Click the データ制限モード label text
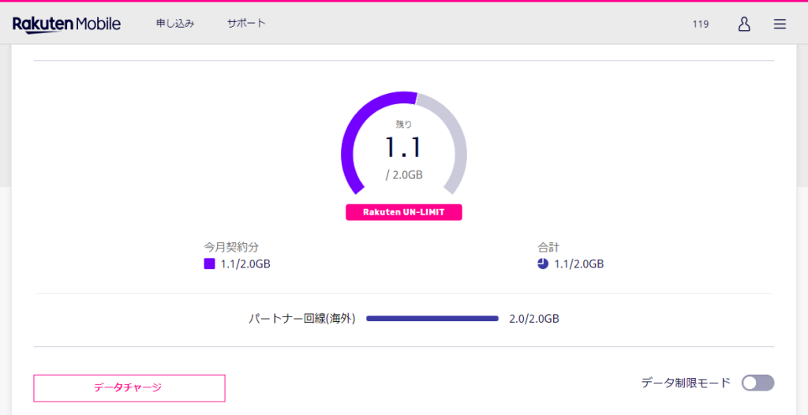This screenshot has height=415, width=808. 686,383
